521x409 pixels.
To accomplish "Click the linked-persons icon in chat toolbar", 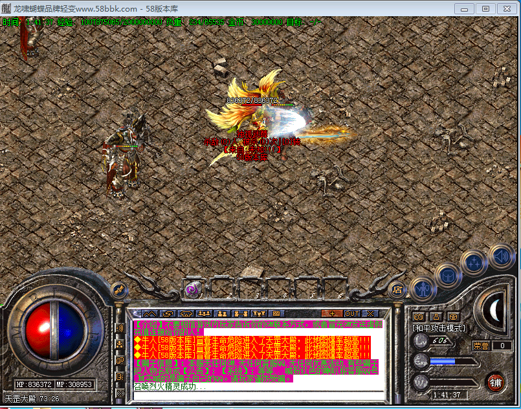I will (241, 313).
